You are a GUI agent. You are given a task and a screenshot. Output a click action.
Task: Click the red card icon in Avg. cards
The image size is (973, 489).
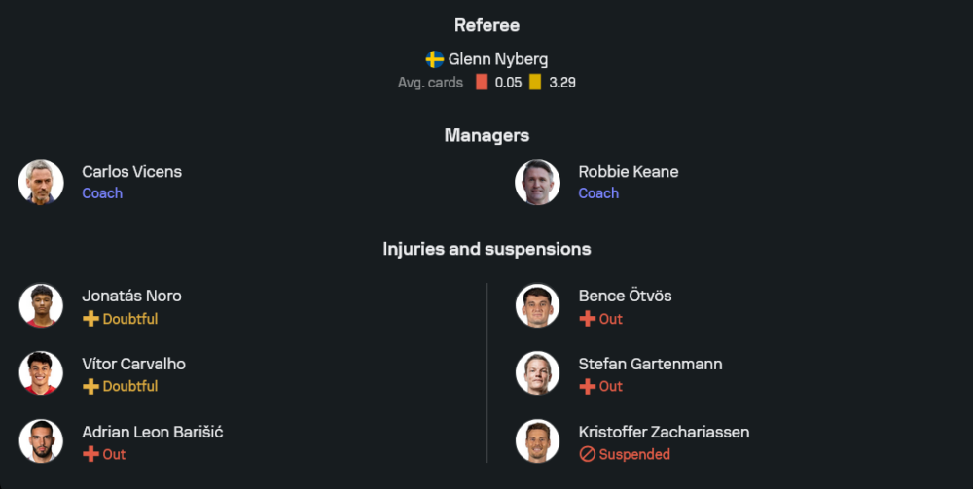coord(482,83)
